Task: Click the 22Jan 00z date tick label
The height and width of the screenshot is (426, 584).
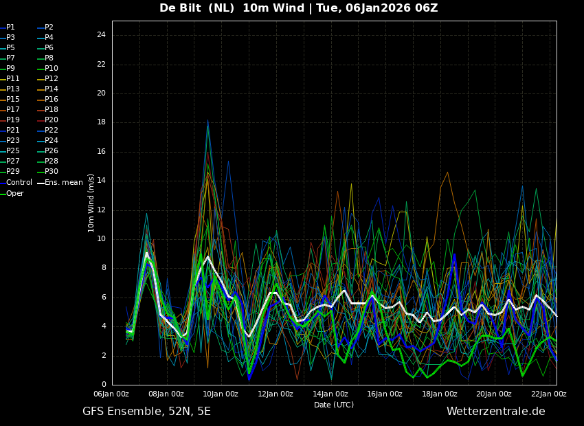Action: click(550, 394)
